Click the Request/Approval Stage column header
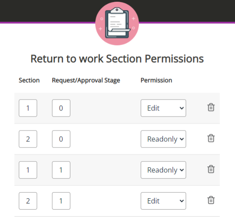 [86, 80]
